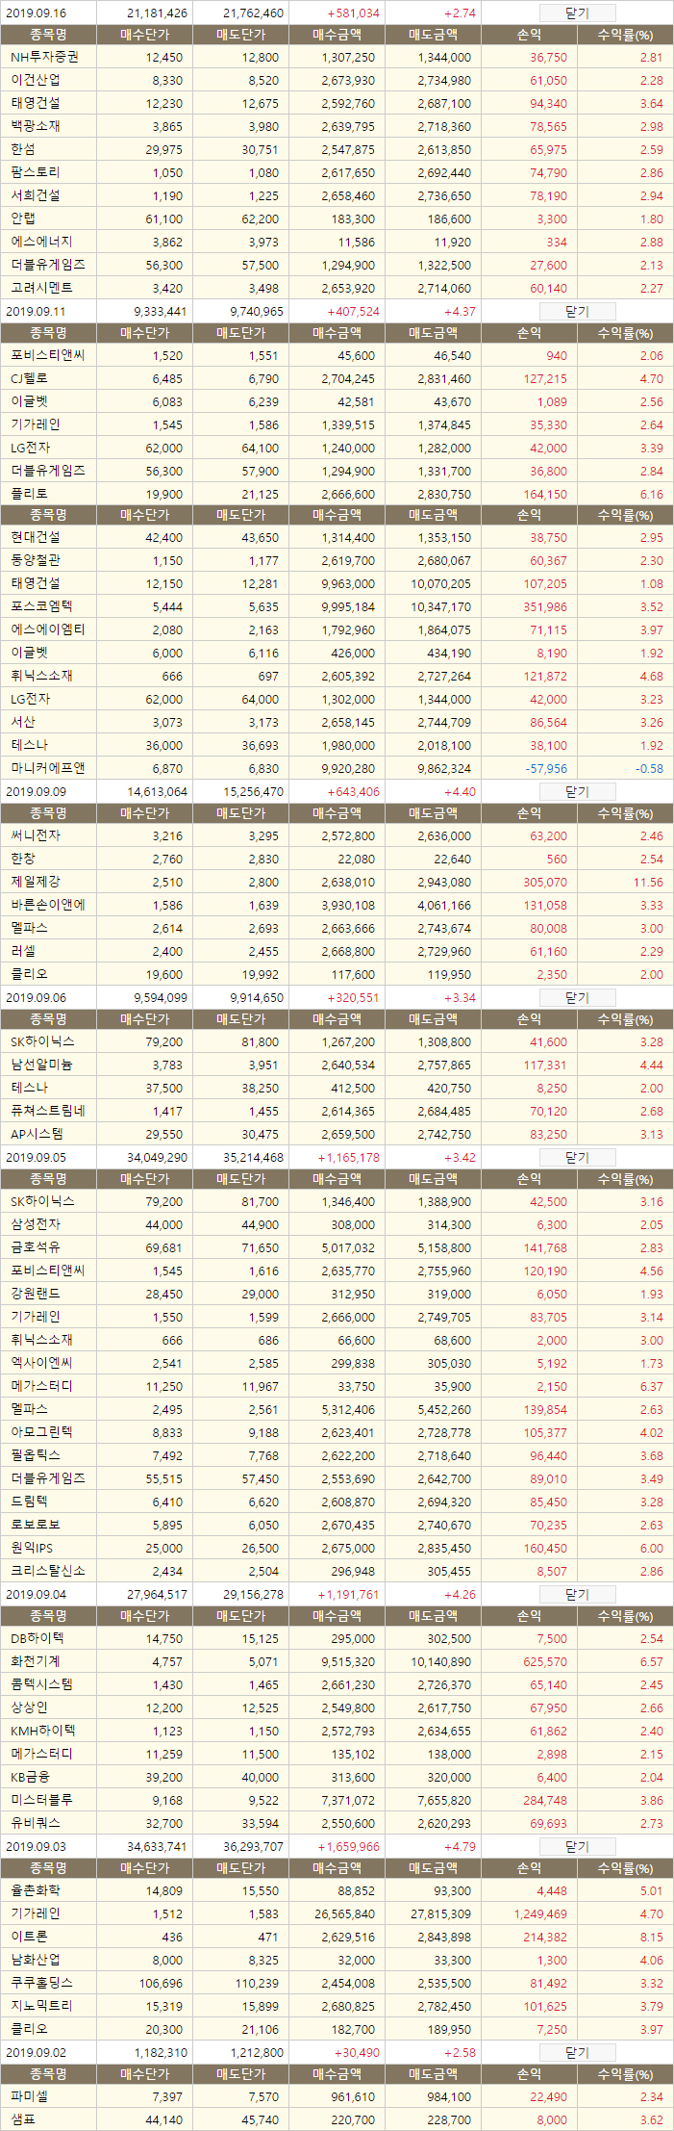674x2131 pixels.
Task: Choose the 콤텍시스템 entry
Action: (x=41, y=1684)
